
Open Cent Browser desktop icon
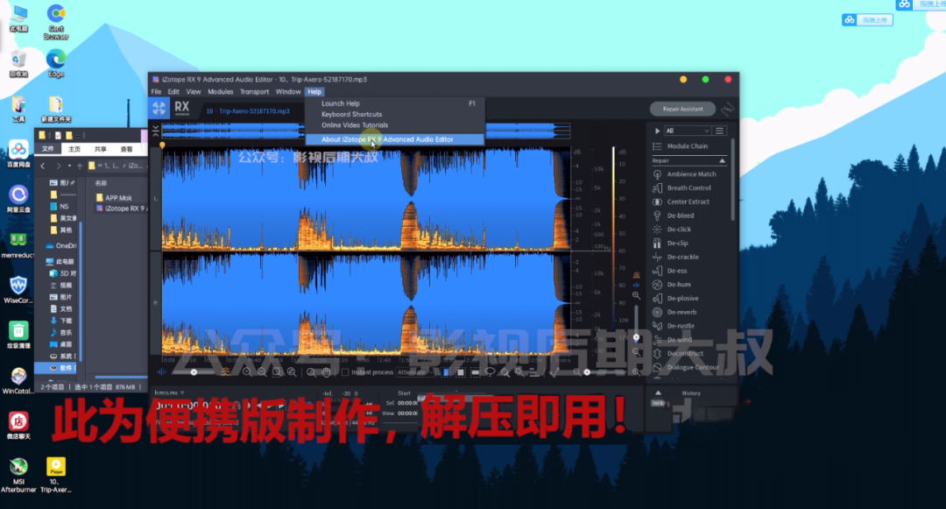tap(56, 22)
